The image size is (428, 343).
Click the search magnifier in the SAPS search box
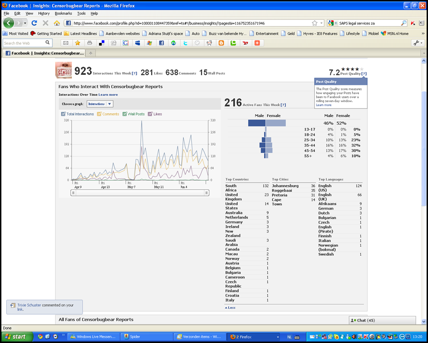pos(403,23)
